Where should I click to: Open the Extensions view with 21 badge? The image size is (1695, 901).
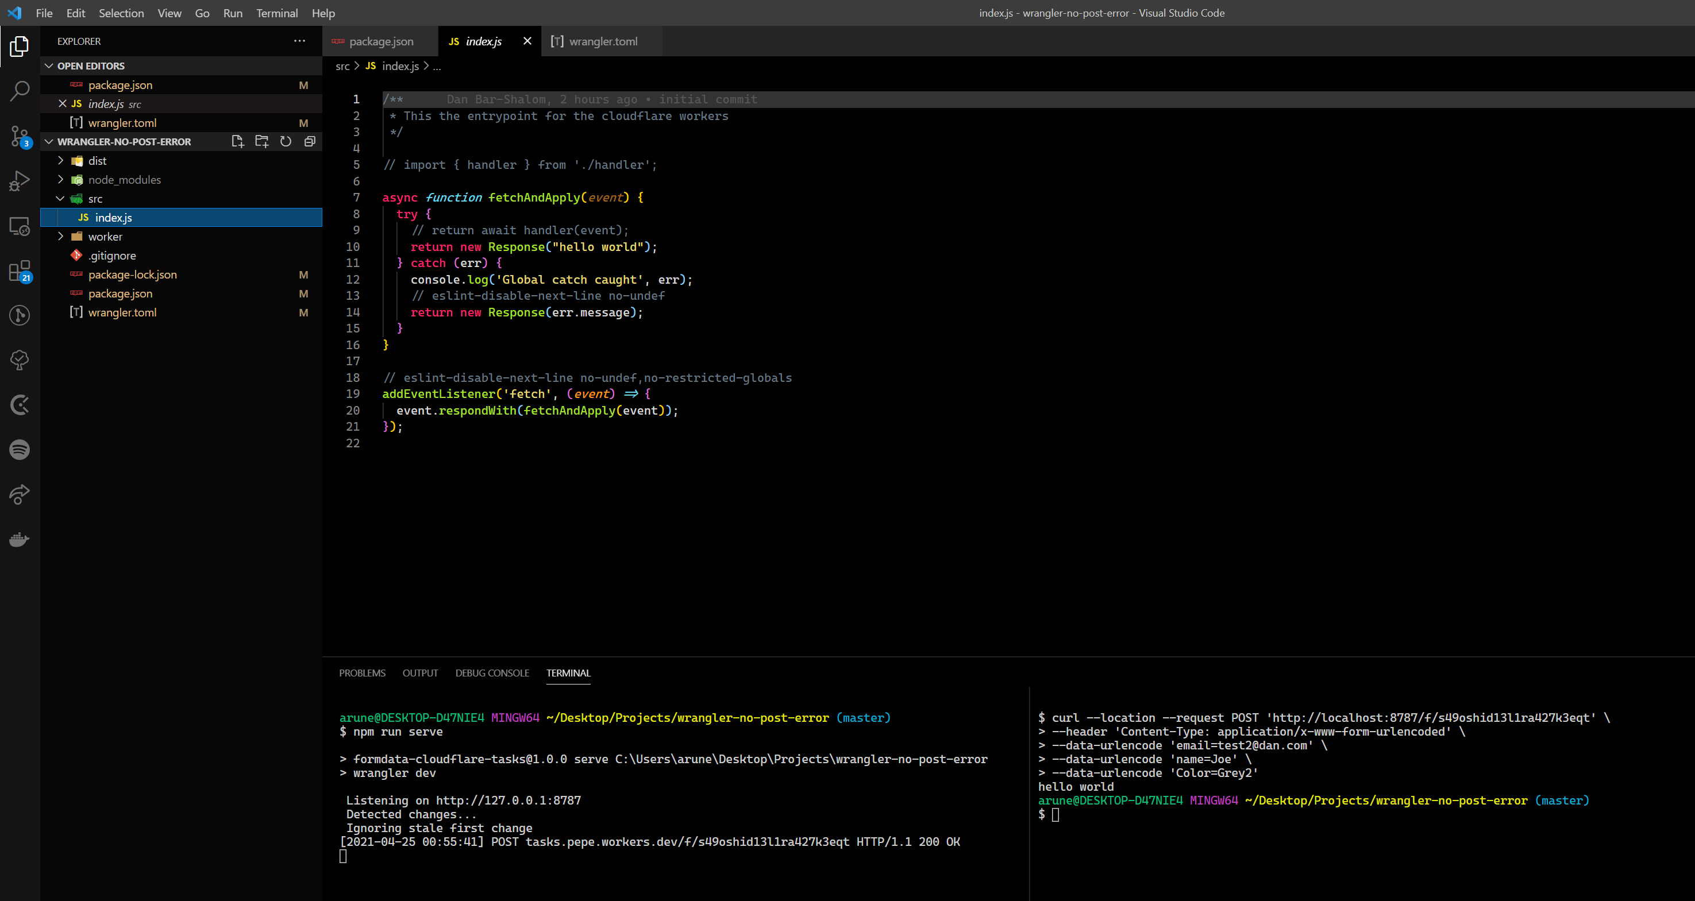coord(20,271)
